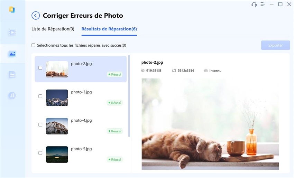Screen dimensions: 294x178
Task: Tick the checkbox for photo-2.jpg
Action: click(x=40, y=68)
